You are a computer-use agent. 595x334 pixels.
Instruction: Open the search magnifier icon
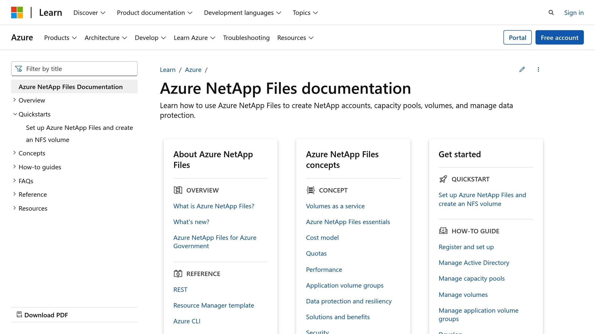tap(551, 12)
